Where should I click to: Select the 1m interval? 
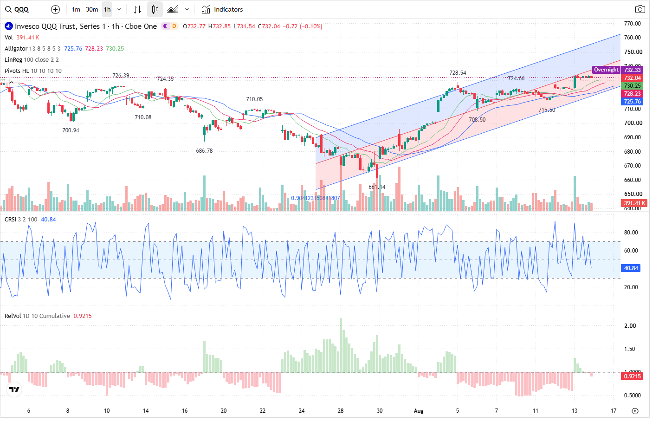pyautogui.click(x=76, y=9)
